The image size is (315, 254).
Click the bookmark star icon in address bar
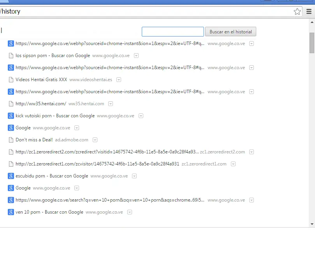click(x=297, y=11)
